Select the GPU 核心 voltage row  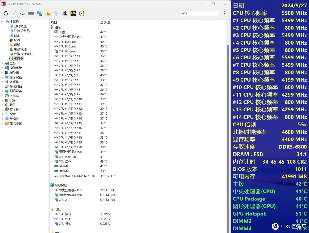82,224
